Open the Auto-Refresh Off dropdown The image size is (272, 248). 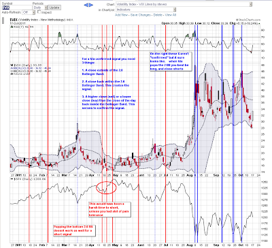coord(28,12)
